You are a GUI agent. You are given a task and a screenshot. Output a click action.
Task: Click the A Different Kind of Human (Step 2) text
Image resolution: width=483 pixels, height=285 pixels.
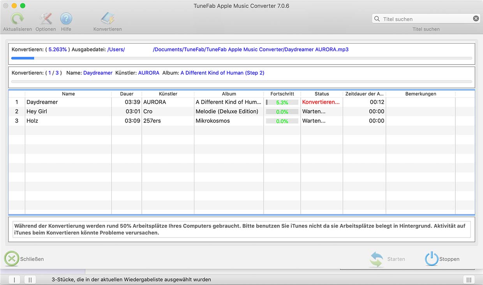pos(222,73)
